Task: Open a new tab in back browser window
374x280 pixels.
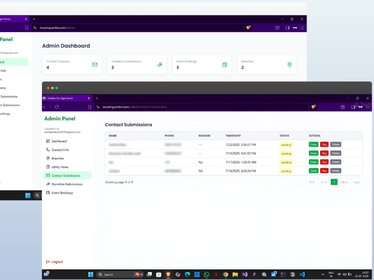Action: pyautogui.click(x=34, y=19)
